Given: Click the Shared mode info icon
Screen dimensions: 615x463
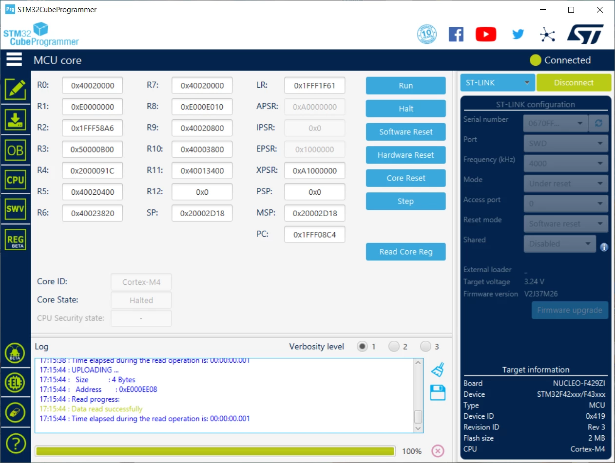Looking at the screenshot, I should [604, 247].
